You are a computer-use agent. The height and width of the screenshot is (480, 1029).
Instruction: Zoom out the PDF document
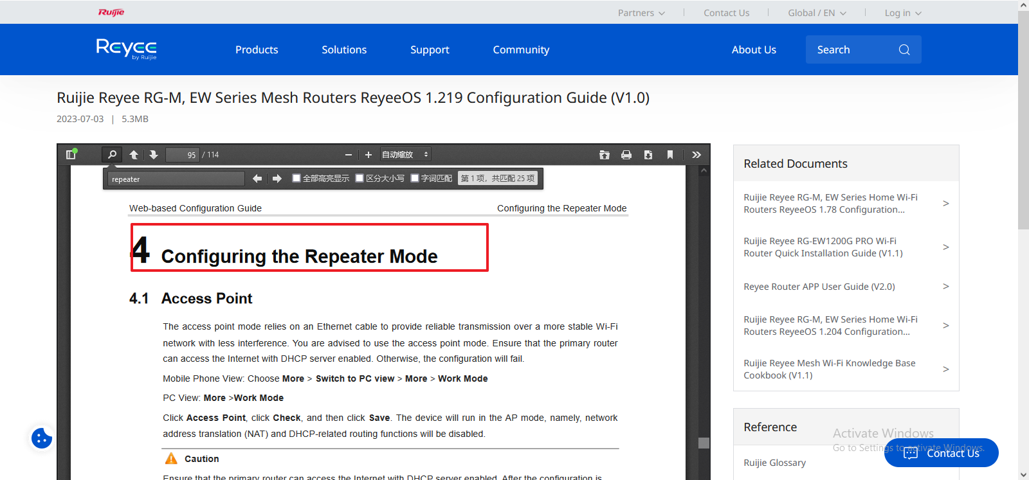pyautogui.click(x=349, y=155)
